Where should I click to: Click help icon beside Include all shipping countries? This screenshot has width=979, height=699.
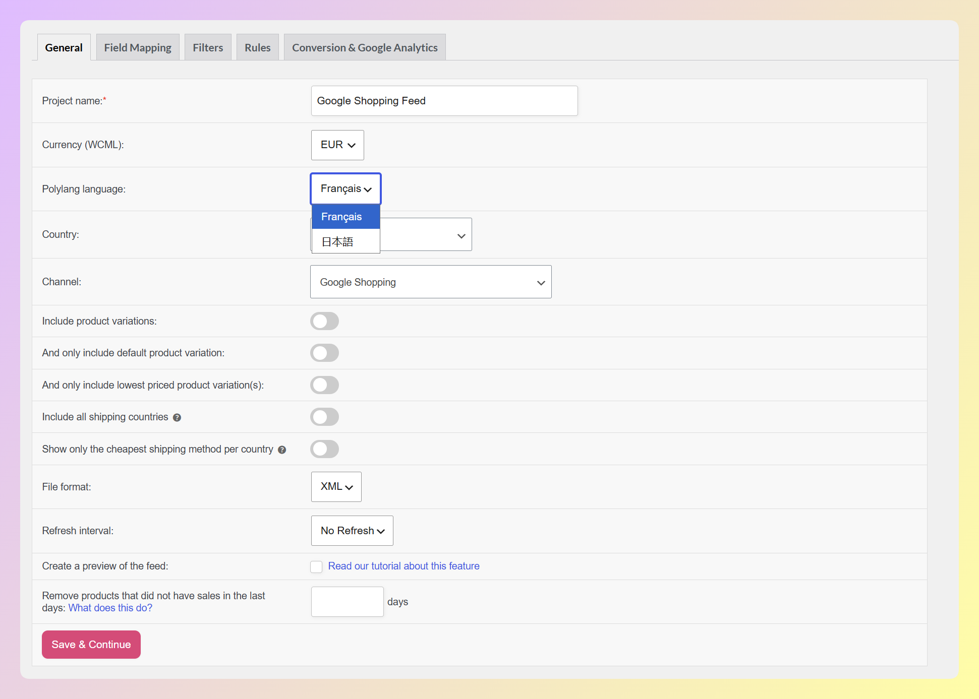pos(177,417)
